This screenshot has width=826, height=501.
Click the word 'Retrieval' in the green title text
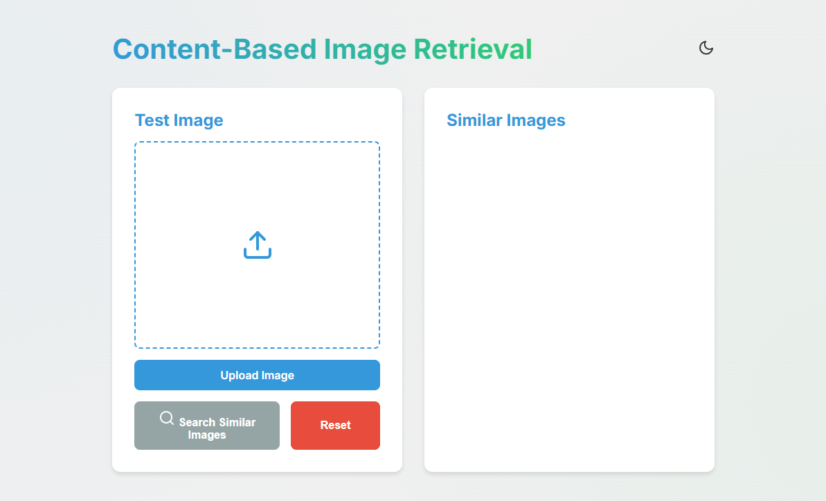pos(472,50)
